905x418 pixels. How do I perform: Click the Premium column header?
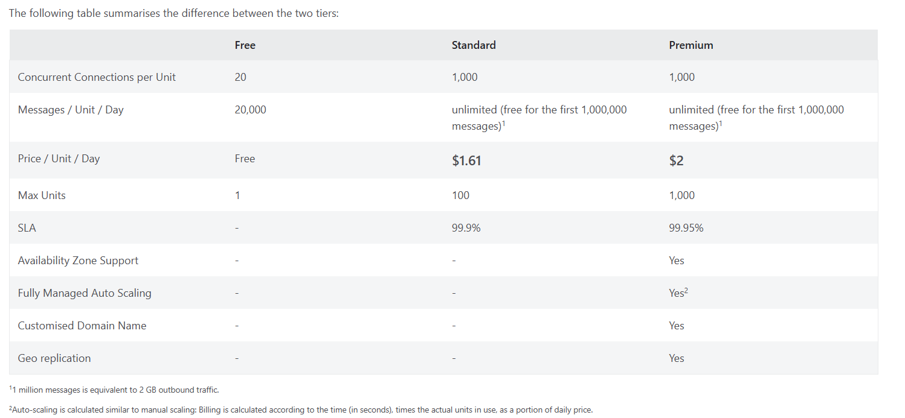[x=691, y=45]
